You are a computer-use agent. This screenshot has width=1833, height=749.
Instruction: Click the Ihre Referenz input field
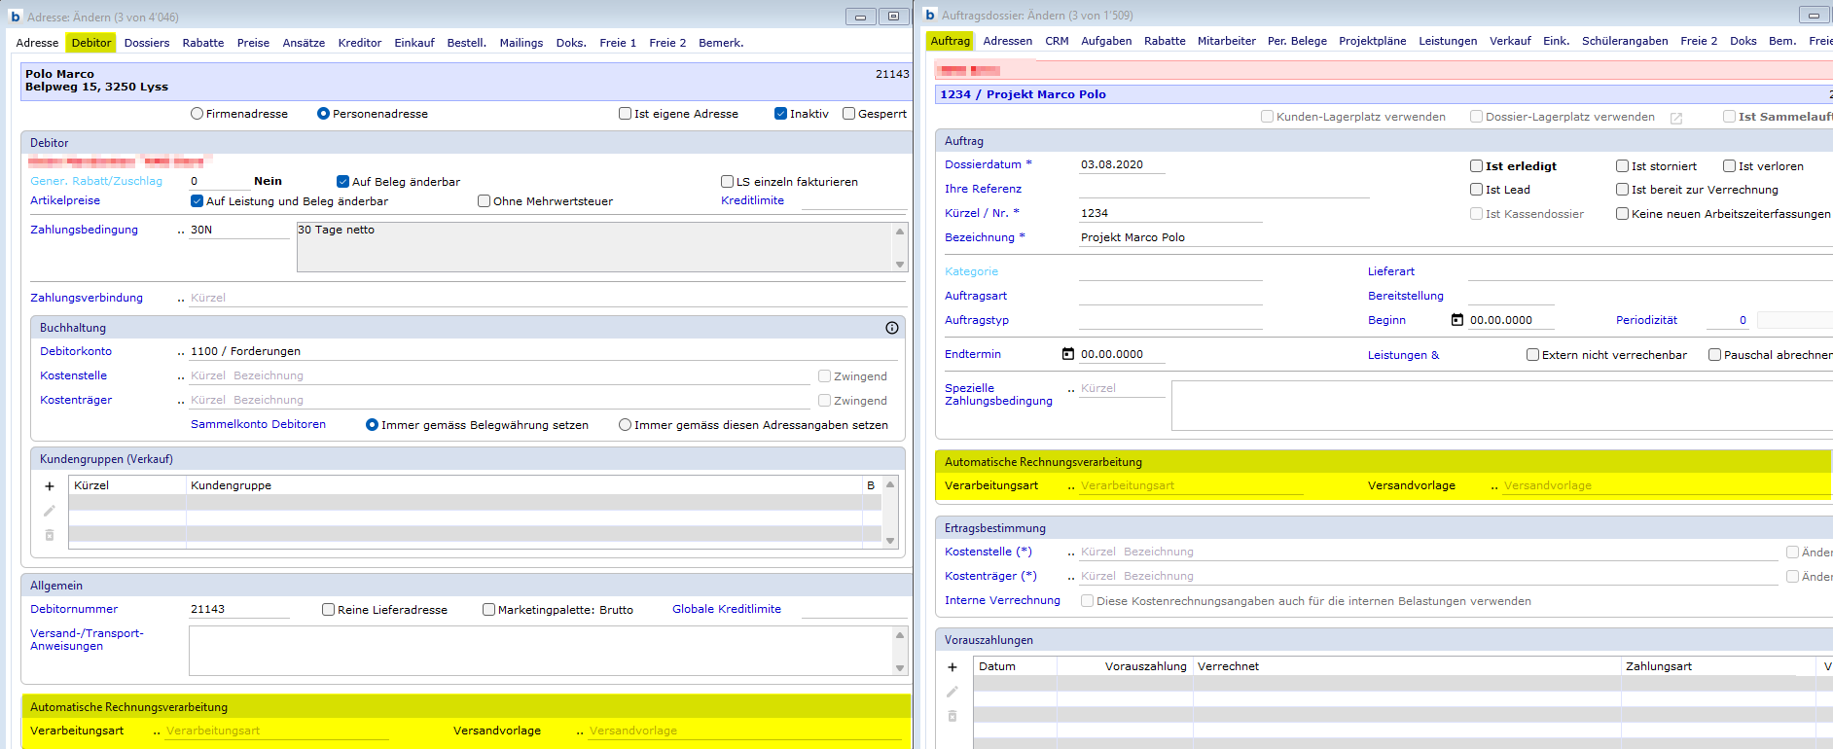click(1223, 190)
